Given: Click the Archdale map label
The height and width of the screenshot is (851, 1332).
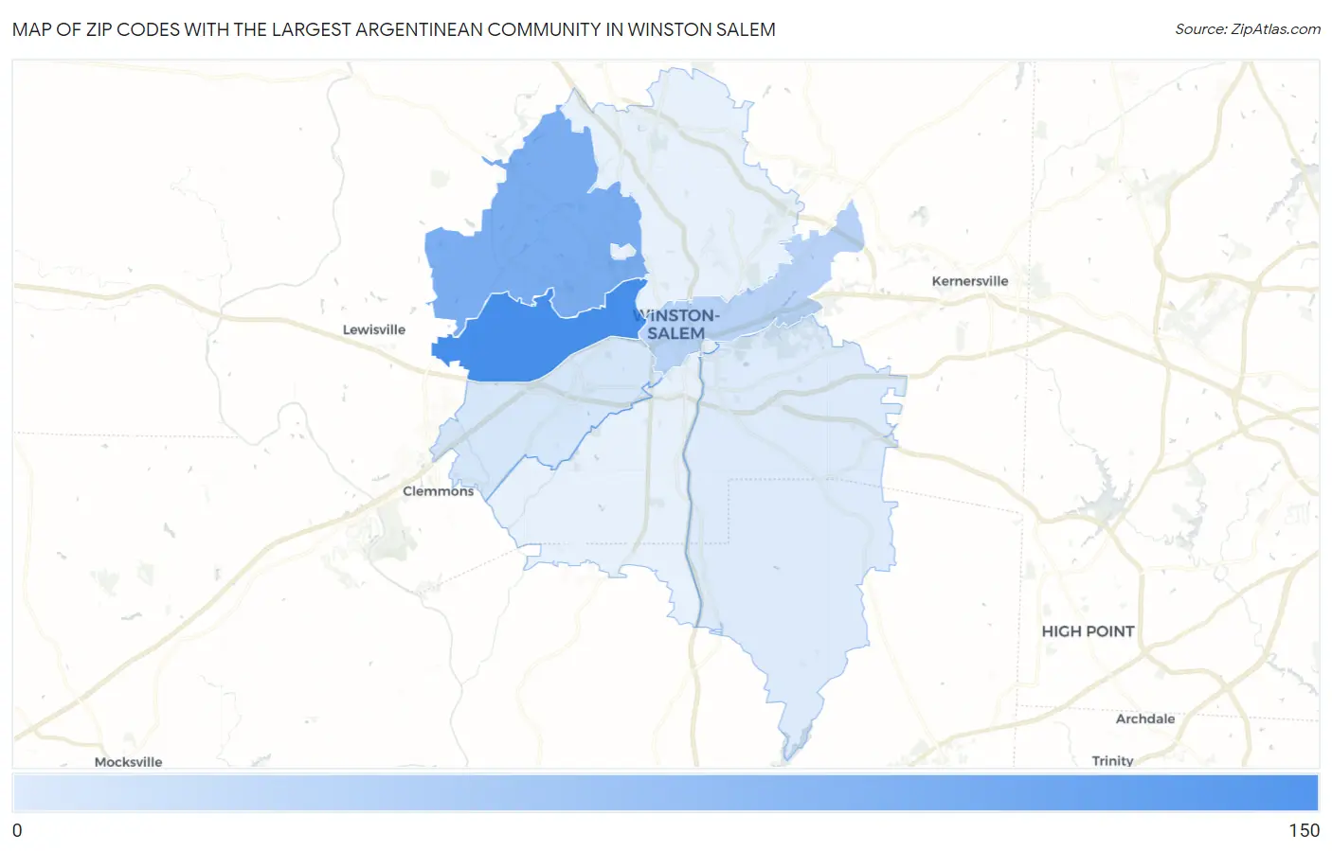Looking at the screenshot, I should (x=1144, y=718).
